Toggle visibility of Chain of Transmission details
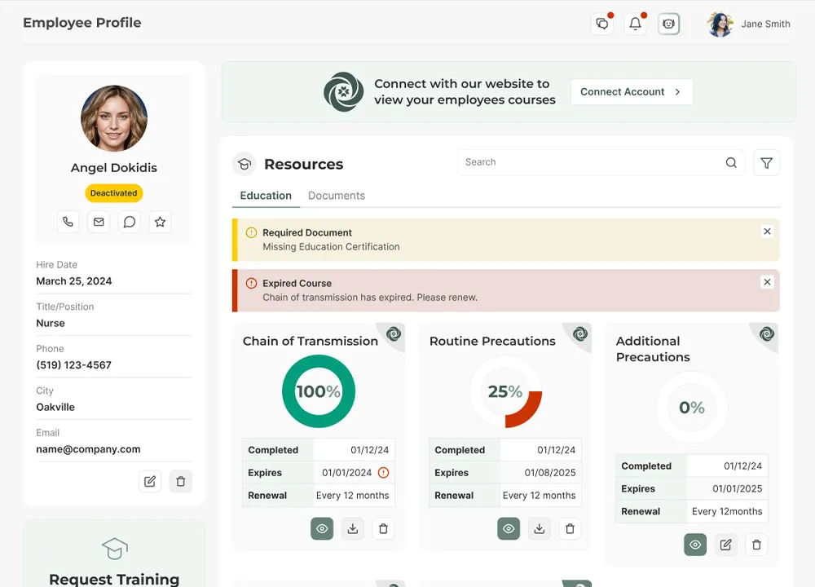 point(321,528)
